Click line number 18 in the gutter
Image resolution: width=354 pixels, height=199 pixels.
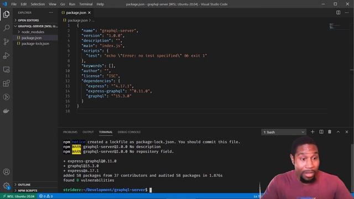coord(67,111)
